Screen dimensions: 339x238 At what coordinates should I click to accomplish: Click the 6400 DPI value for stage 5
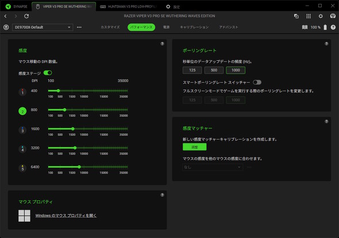35,167
